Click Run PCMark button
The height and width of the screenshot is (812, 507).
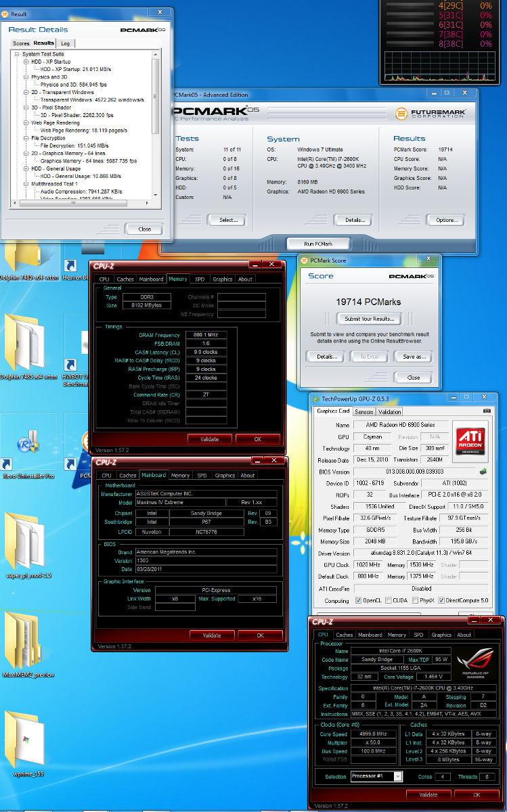(x=317, y=244)
